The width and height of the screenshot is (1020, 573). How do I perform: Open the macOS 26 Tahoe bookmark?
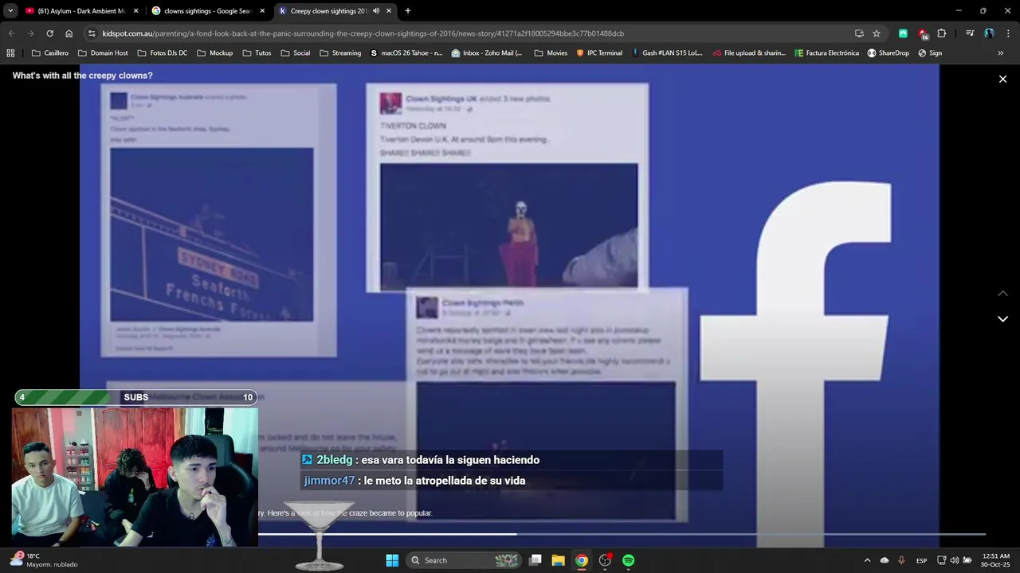(406, 53)
